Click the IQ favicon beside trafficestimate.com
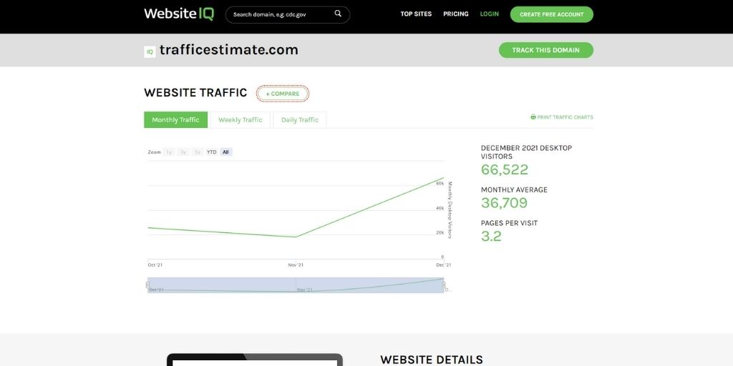The image size is (733, 366). (x=150, y=51)
